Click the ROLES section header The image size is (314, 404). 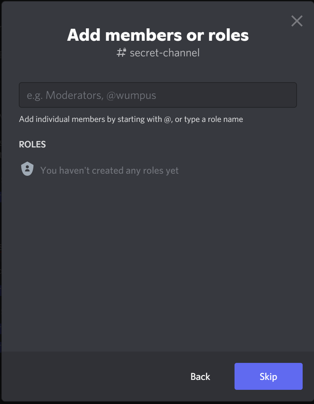point(32,144)
